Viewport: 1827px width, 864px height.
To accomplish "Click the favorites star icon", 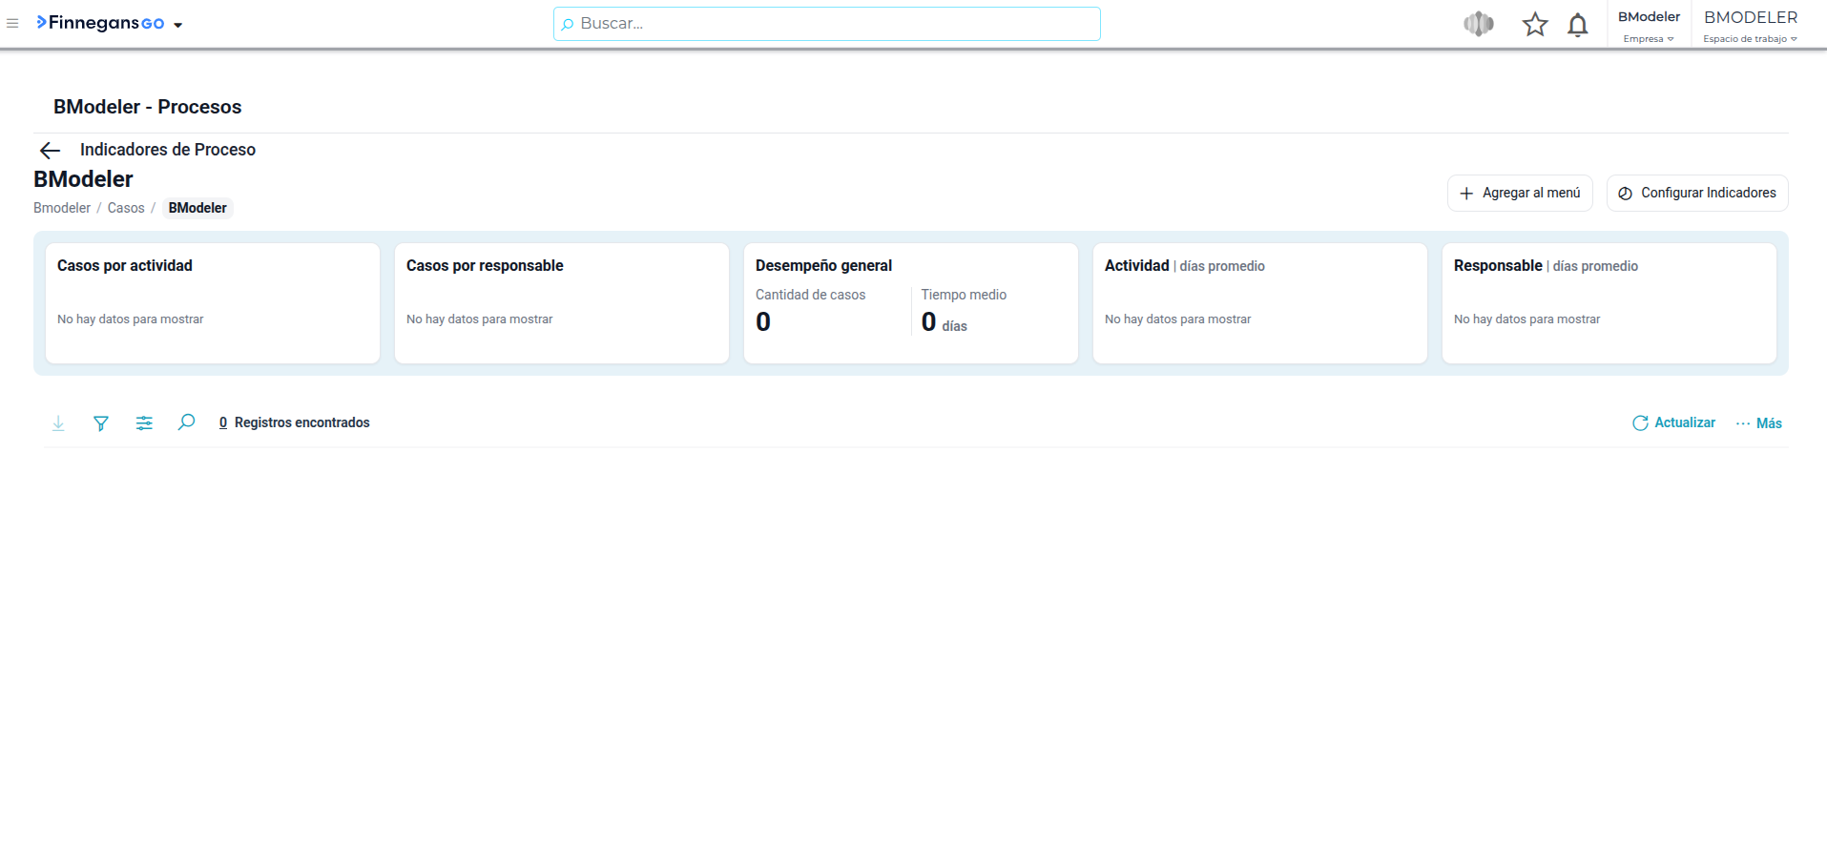I will coord(1535,24).
